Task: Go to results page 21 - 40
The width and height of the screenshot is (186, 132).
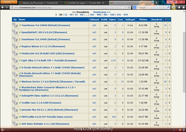Action: tap(68, 15)
